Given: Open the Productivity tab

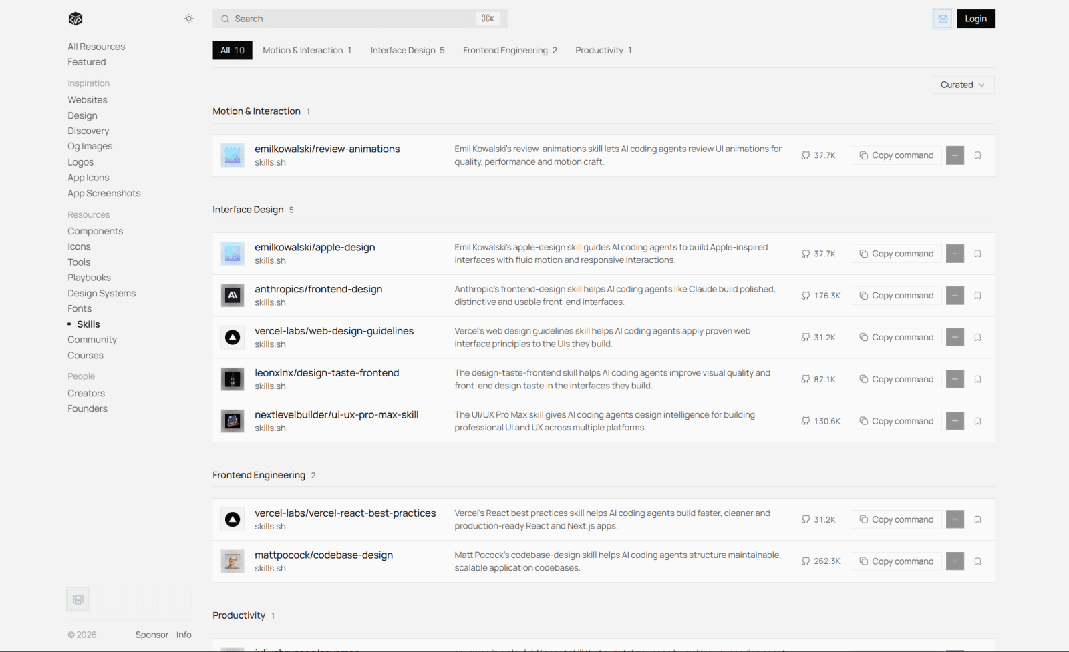Looking at the screenshot, I should (x=603, y=50).
